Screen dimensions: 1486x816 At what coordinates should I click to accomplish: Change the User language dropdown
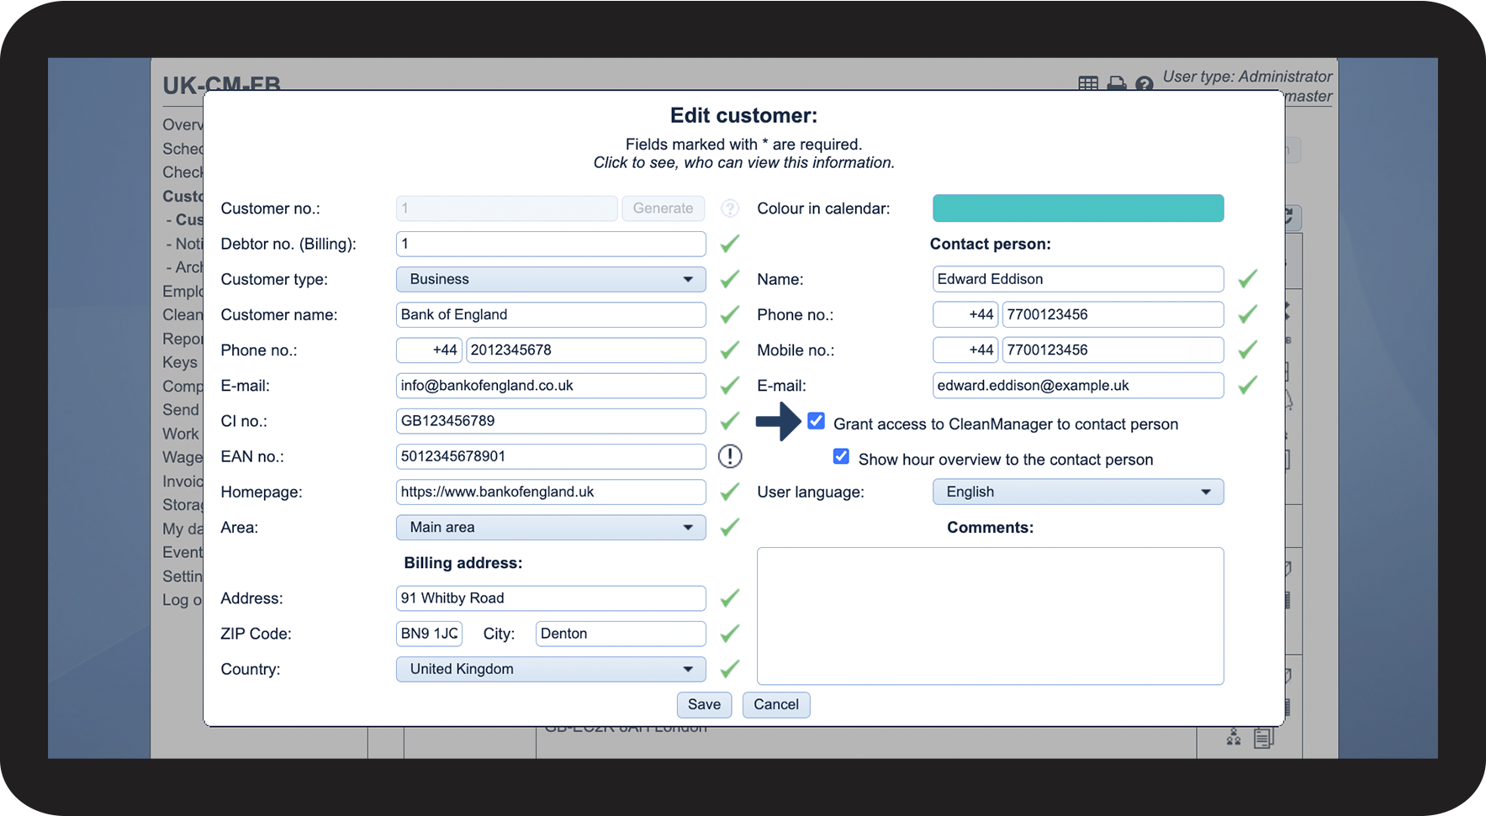coord(1077,492)
